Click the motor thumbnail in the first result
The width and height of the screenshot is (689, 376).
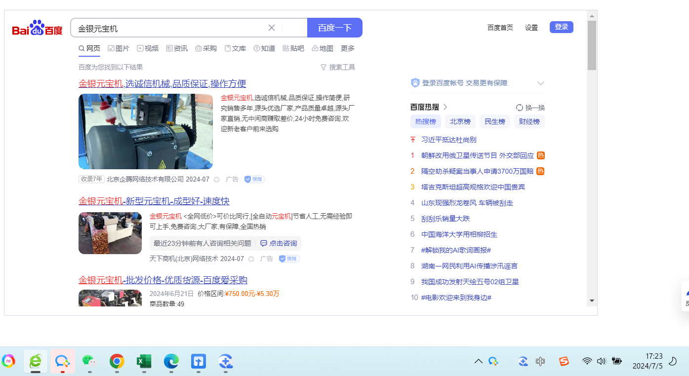point(146,132)
